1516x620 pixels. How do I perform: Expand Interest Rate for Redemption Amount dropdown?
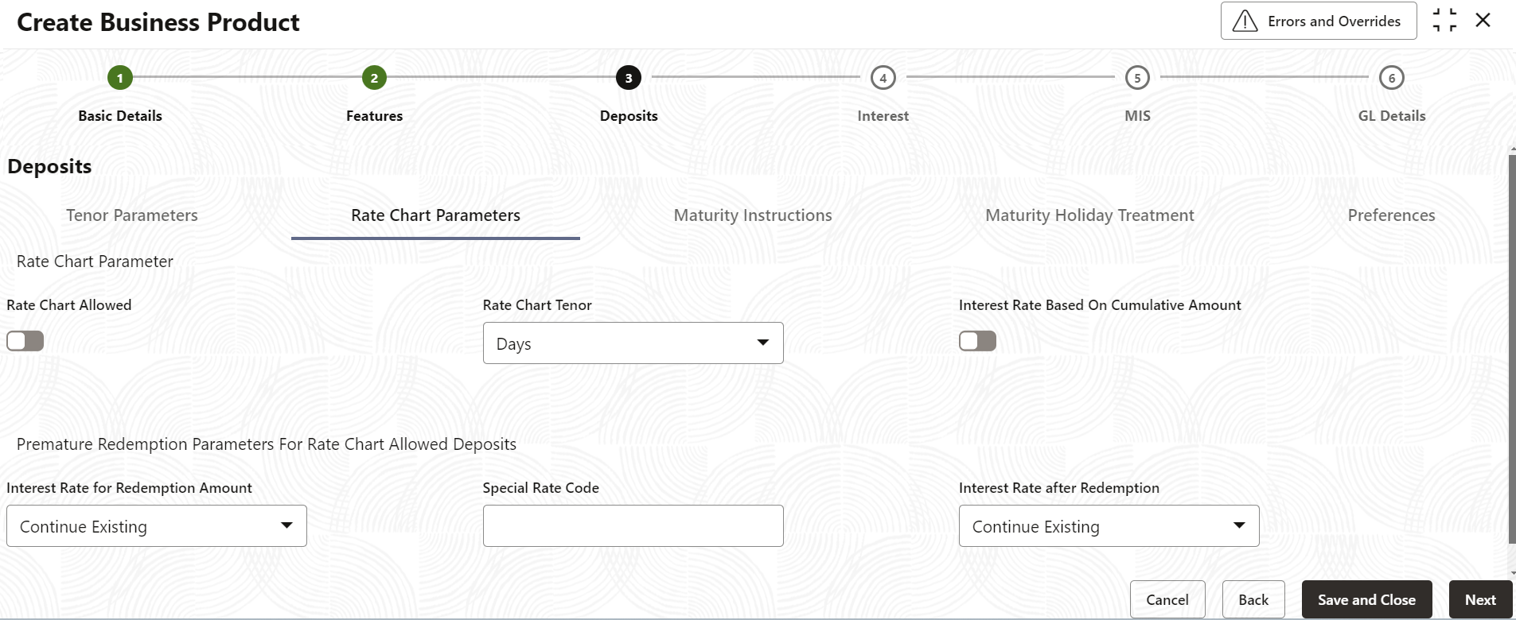157,526
